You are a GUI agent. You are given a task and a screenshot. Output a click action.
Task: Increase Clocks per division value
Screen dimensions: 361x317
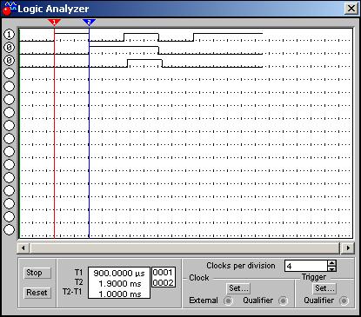coord(332,263)
